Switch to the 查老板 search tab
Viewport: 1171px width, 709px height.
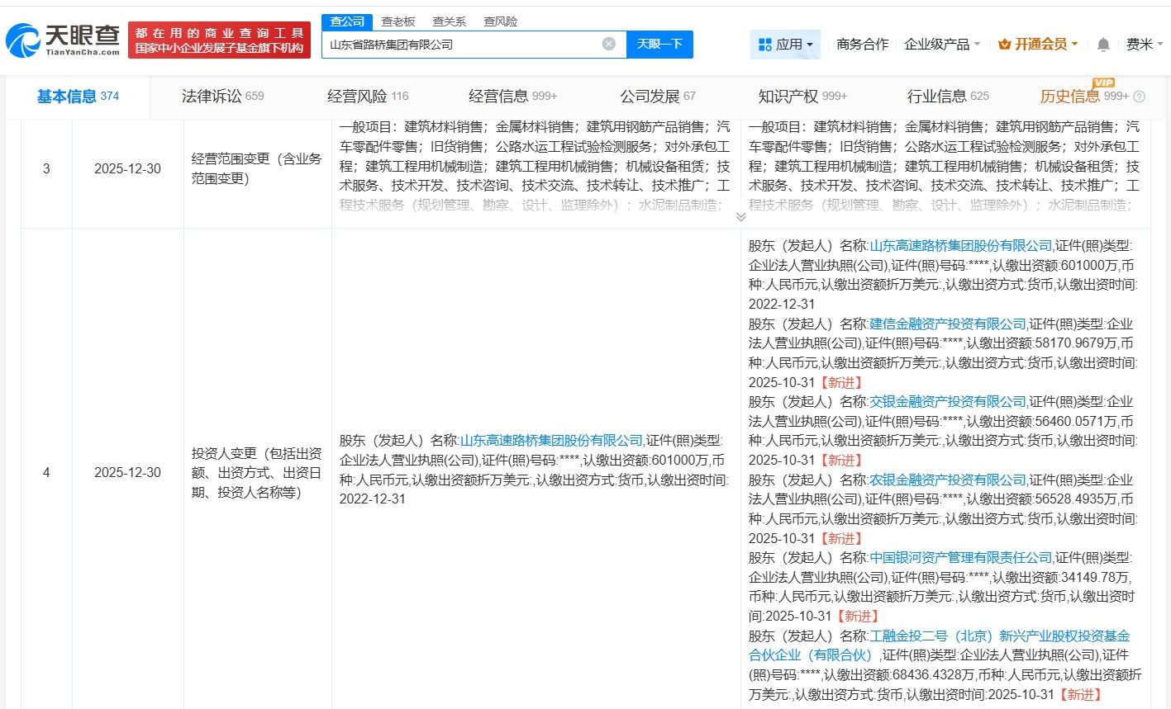(x=398, y=21)
